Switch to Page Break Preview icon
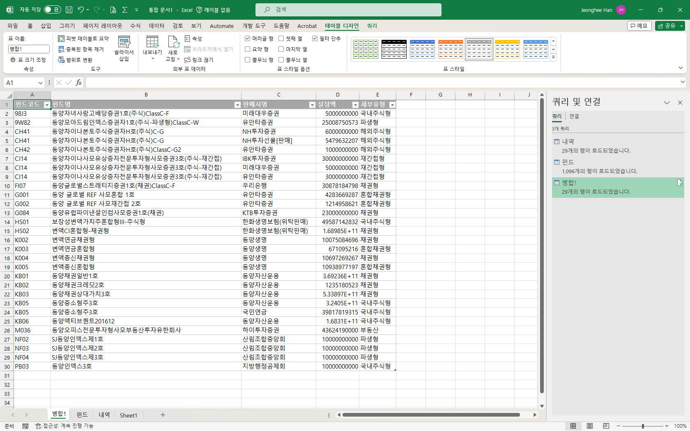Image resolution: width=690 pixels, height=431 pixels. pyautogui.click(x=606, y=426)
